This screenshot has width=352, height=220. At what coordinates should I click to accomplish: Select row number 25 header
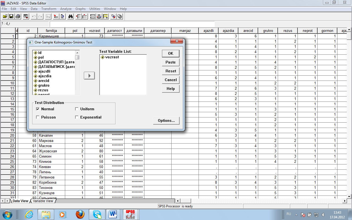pyautogui.click(x=7, y=161)
